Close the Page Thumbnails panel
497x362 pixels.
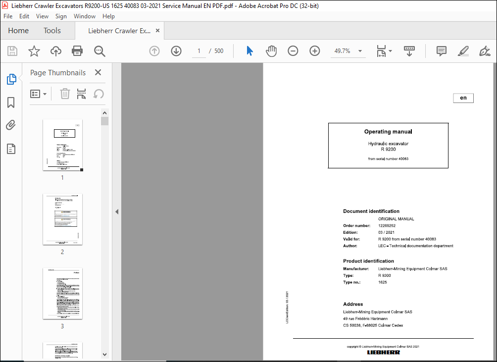click(x=98, y=73)
